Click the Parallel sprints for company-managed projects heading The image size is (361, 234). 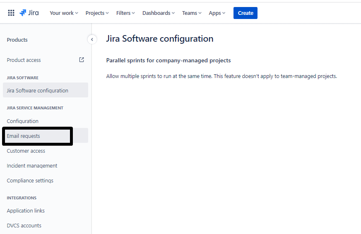click(x=168, y=60)
